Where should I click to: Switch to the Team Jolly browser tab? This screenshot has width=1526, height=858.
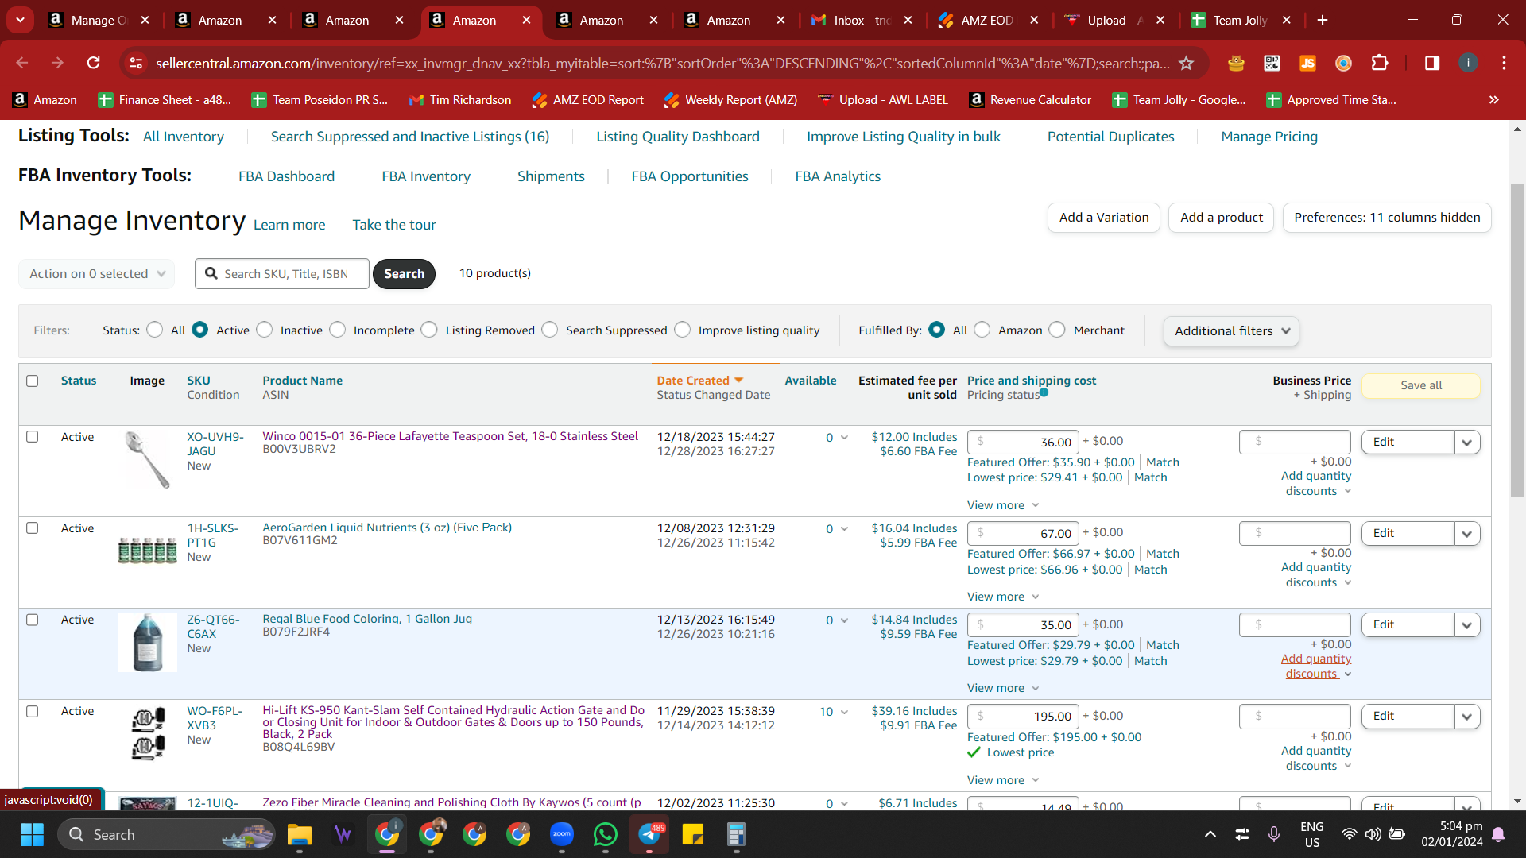[1240, 20]
